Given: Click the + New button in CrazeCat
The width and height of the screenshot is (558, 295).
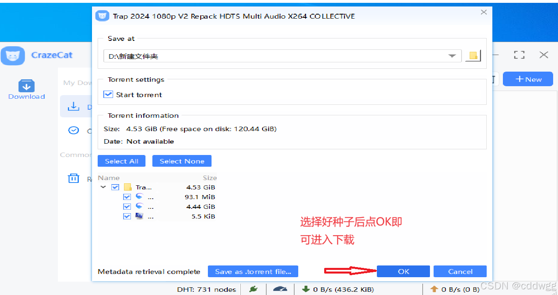Looking at the screenshot, I should click(528, 79).
